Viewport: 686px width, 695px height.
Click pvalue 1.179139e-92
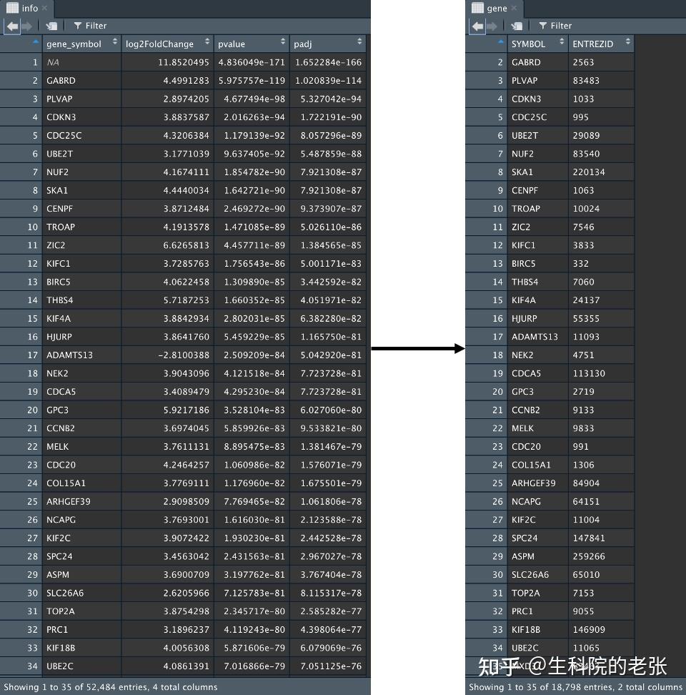(x=254, y=136)
